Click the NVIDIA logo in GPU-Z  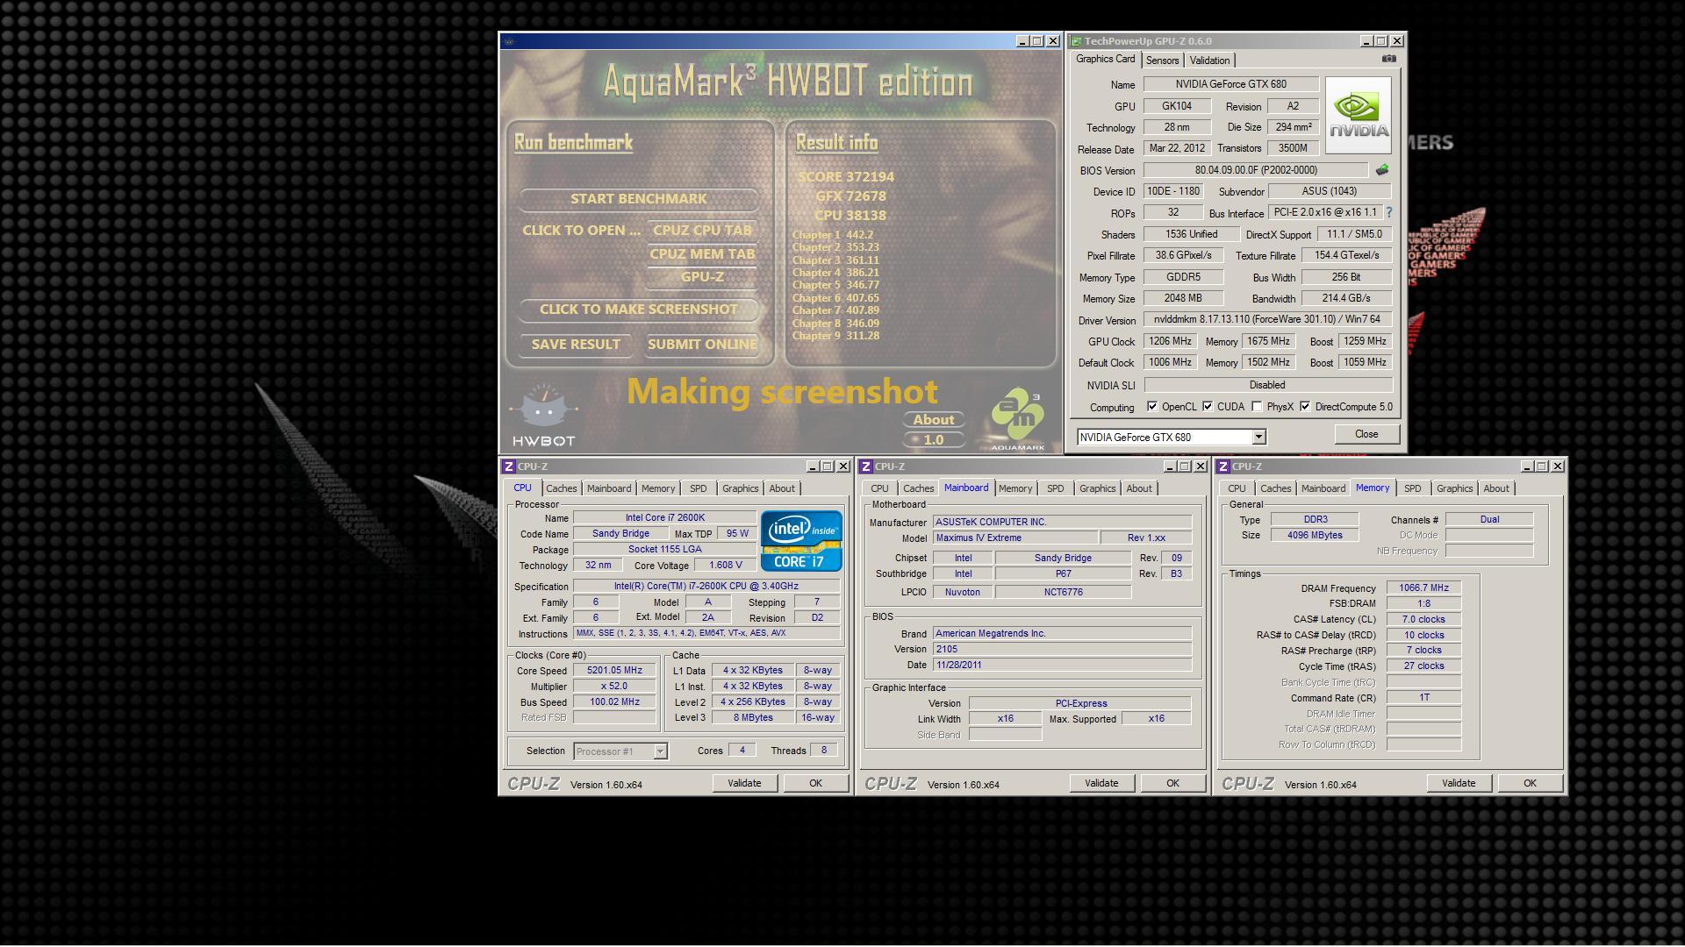tap(1358, 115)
